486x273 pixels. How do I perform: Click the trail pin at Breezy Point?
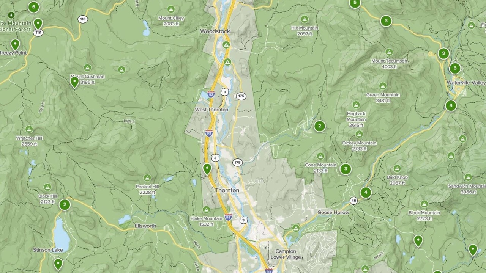click(x=15, y=45)
